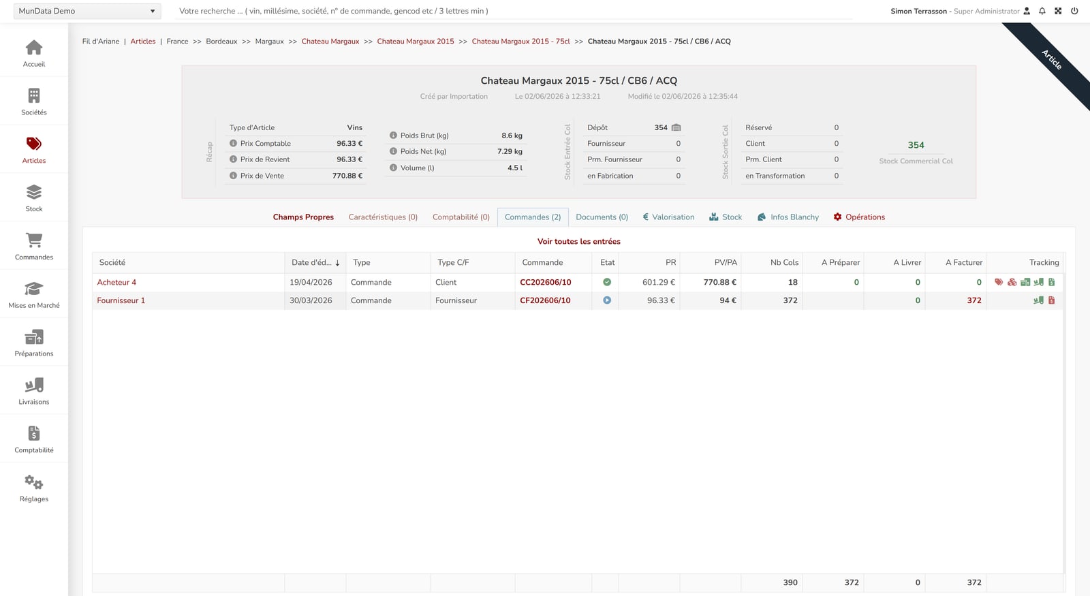This screenshot has width=1090, height=596.
Task: Open the Opérations tab
Action: [x=859, y=217]
